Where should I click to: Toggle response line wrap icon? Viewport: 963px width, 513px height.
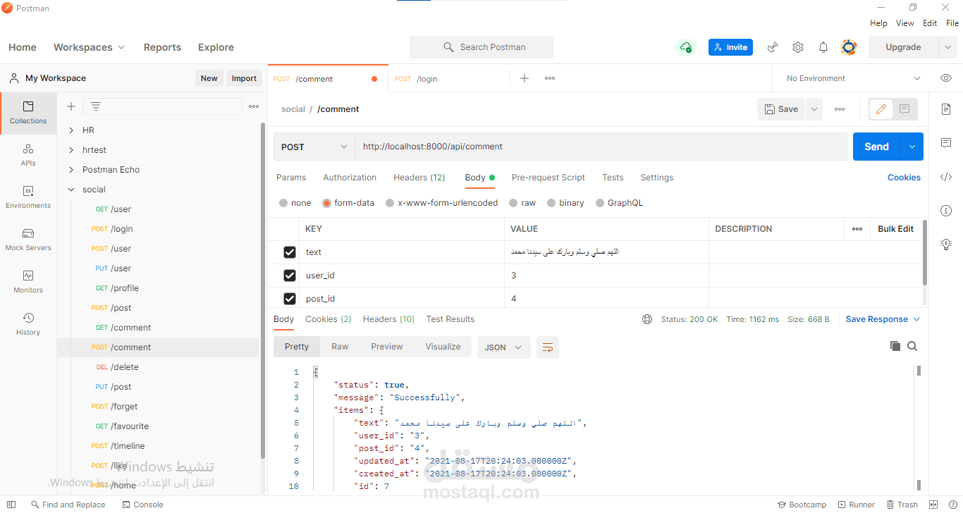[x=548, y=347]
